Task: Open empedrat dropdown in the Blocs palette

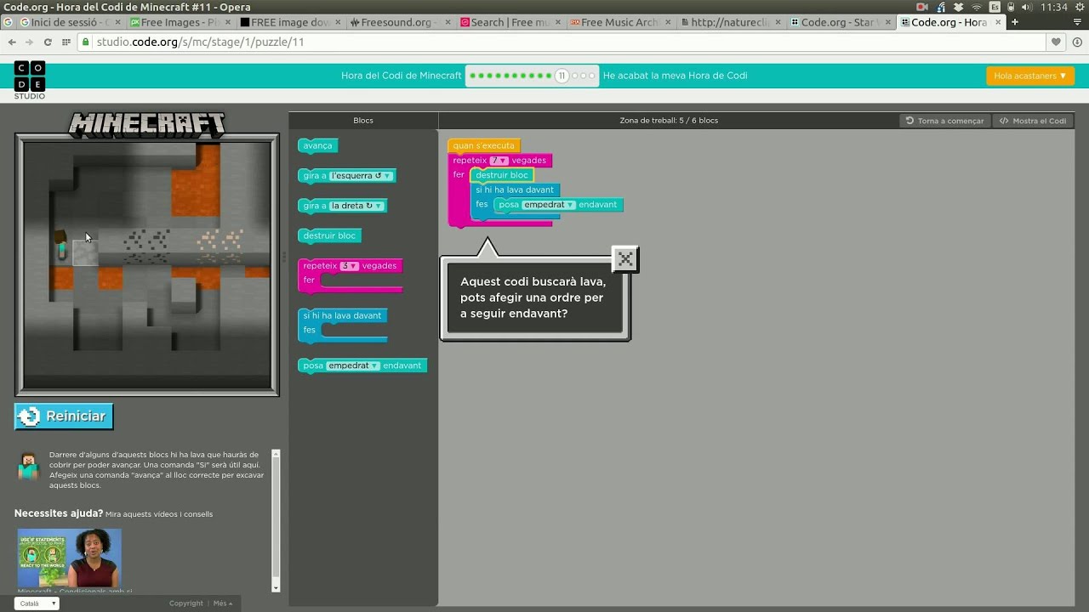Action: coord(353,365)
